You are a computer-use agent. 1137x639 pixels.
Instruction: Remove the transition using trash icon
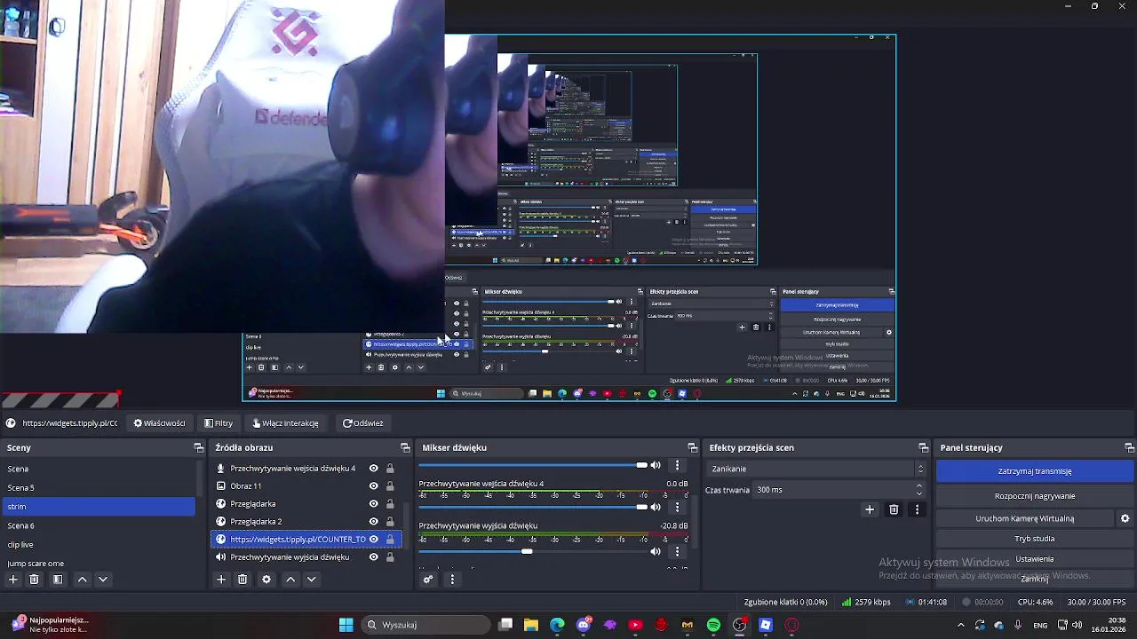pyautogui.click(x=894, y=509)
